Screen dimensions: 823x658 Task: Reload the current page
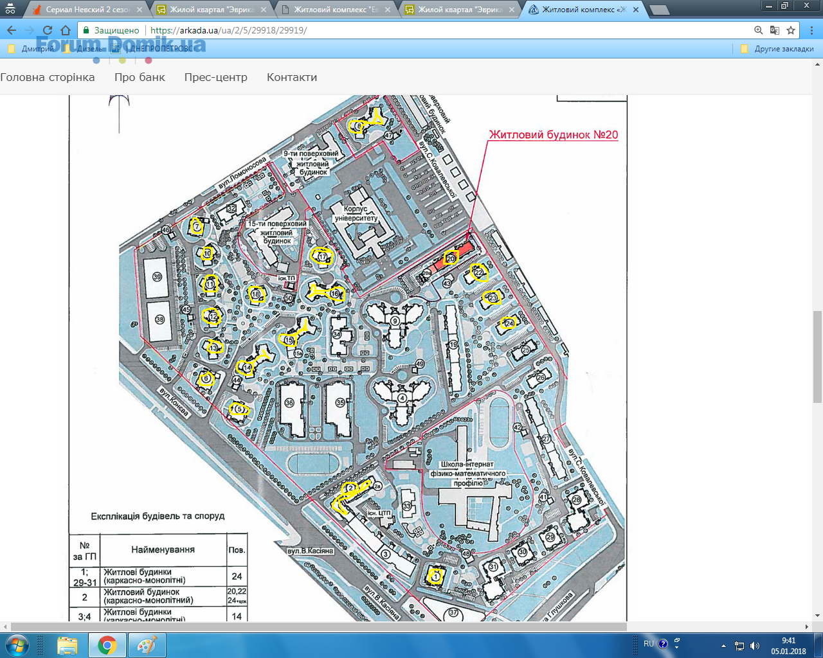[47, 30]
